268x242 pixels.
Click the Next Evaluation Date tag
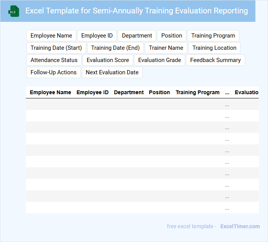(x=112, y=72)
